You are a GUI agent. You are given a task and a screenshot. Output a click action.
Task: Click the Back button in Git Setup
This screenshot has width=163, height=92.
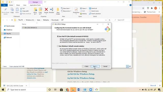click(86, 66)
